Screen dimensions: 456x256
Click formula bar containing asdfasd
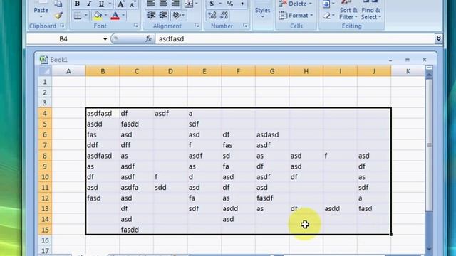295,39
